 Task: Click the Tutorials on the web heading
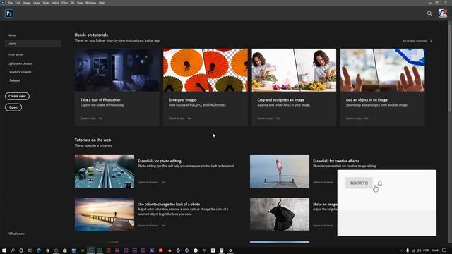click(93, 140)
